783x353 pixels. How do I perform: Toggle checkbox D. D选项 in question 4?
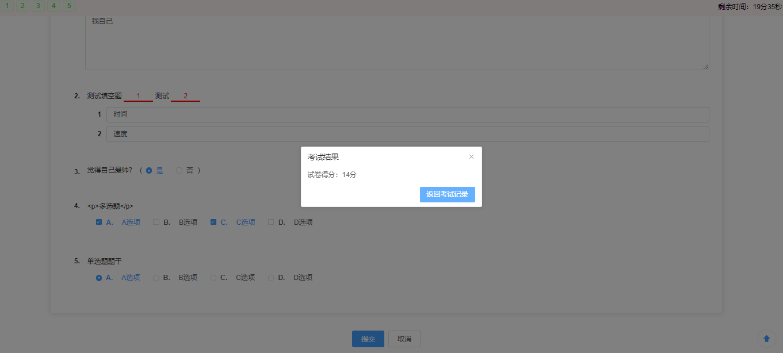point(271,222)
